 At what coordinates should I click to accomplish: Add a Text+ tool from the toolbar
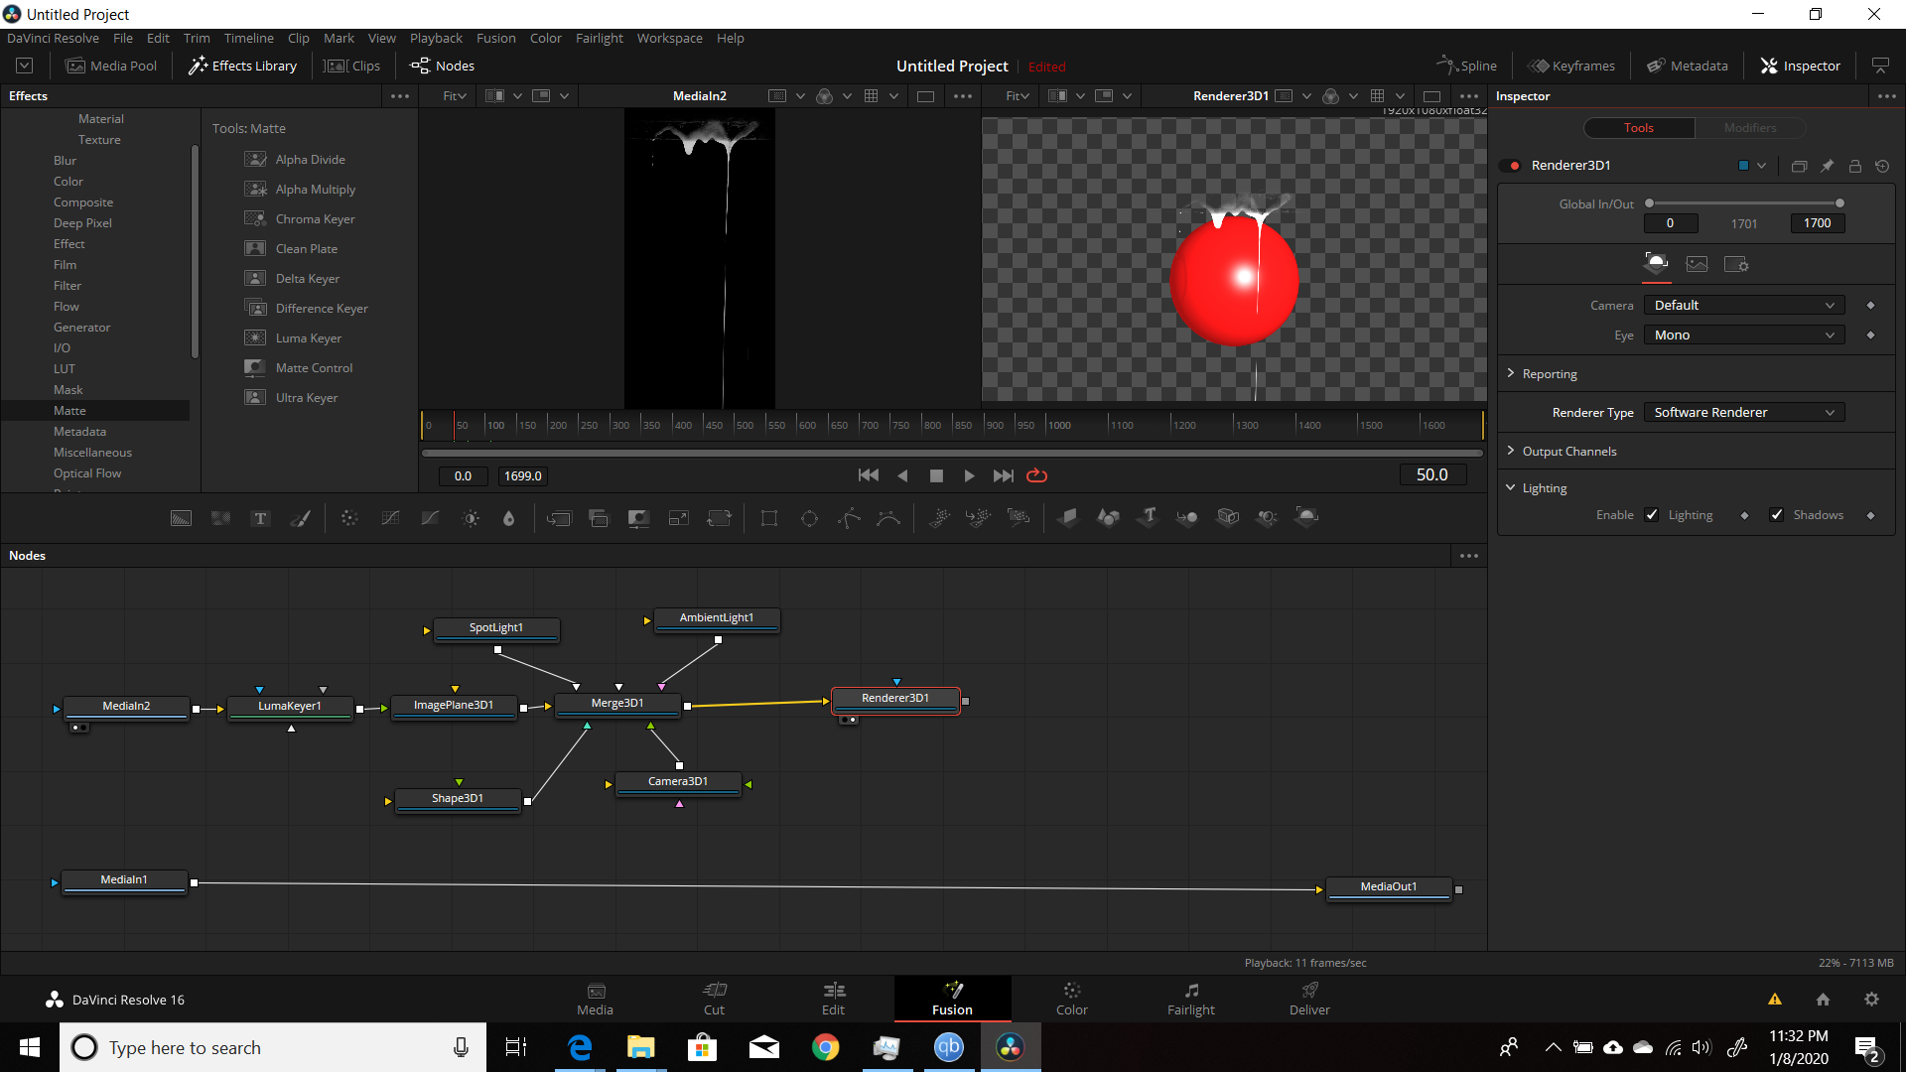[x=260, y=518]
